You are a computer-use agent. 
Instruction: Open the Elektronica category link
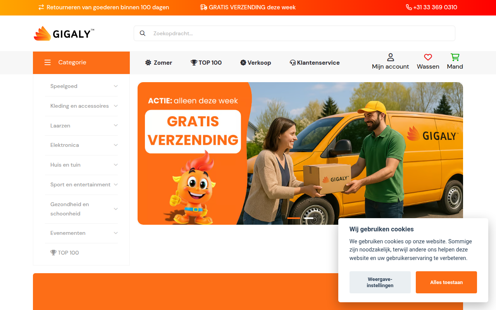[65, 145]
